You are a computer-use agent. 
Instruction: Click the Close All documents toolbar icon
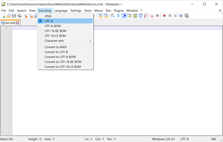tap(31, 16)
